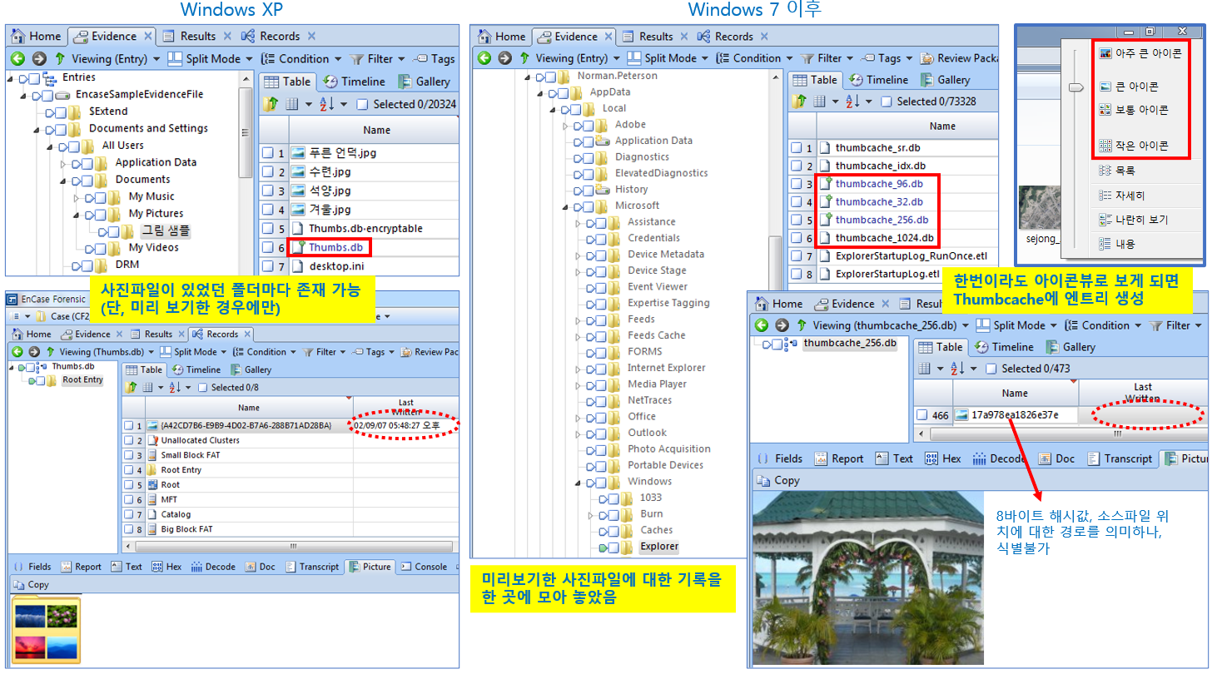
Task: Click the icon-size slider handle in view menu
Action: (1076, 87)
